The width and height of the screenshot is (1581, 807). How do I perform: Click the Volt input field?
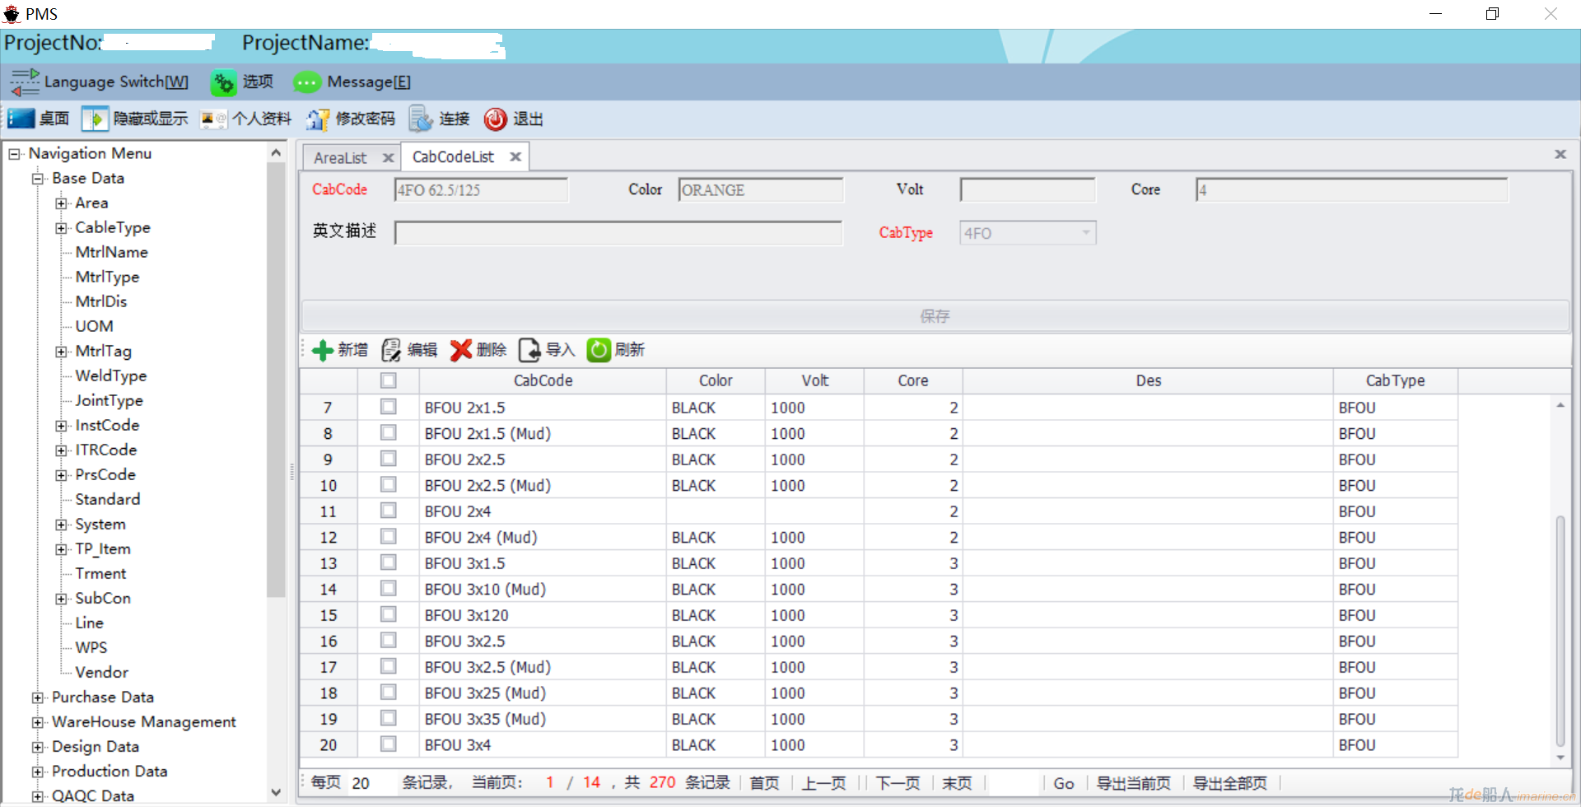point(1028,190)
